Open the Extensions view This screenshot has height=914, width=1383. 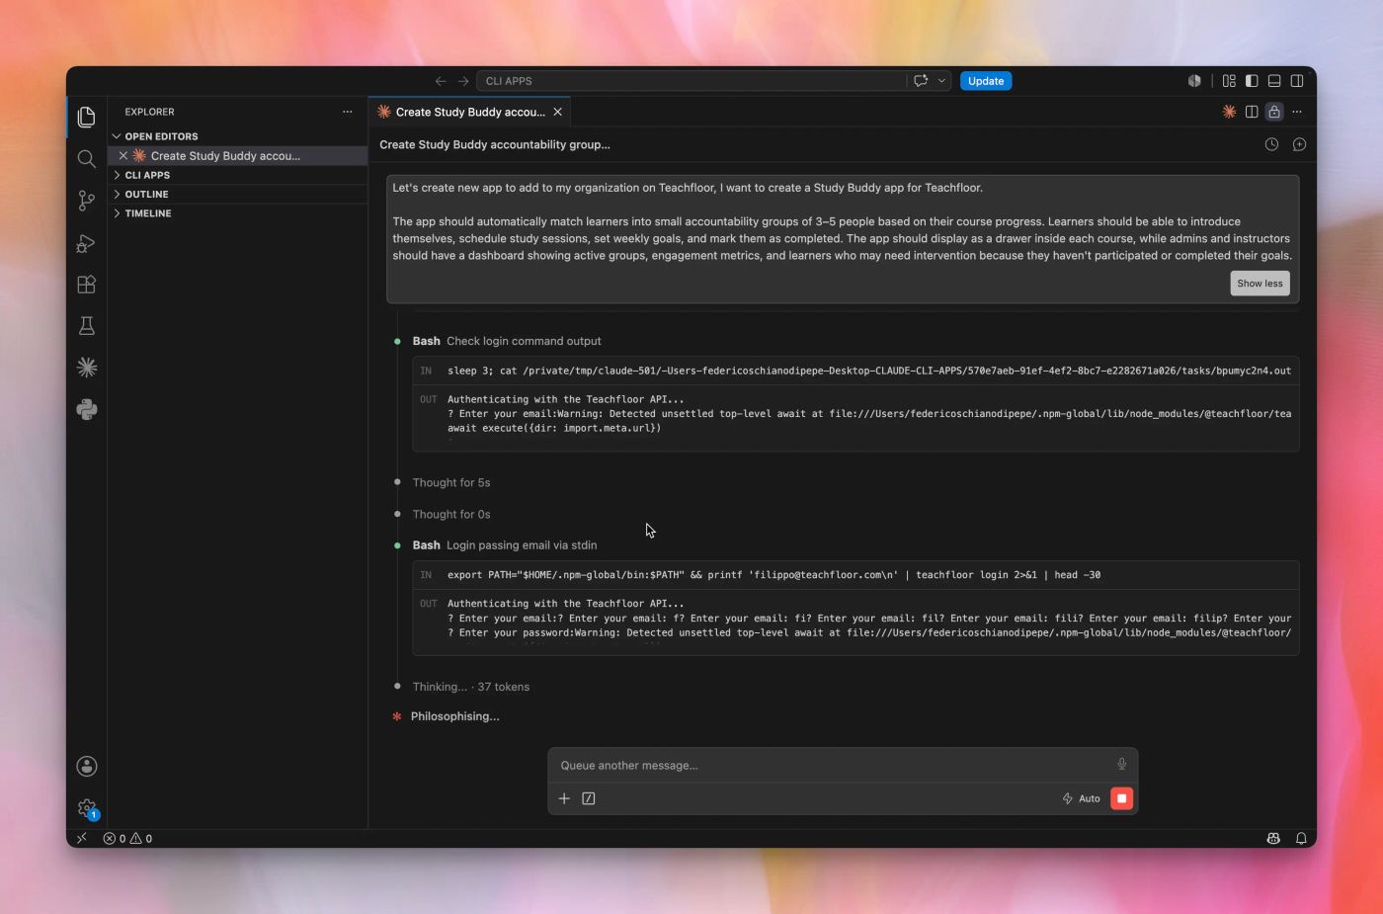click(87, 285)
